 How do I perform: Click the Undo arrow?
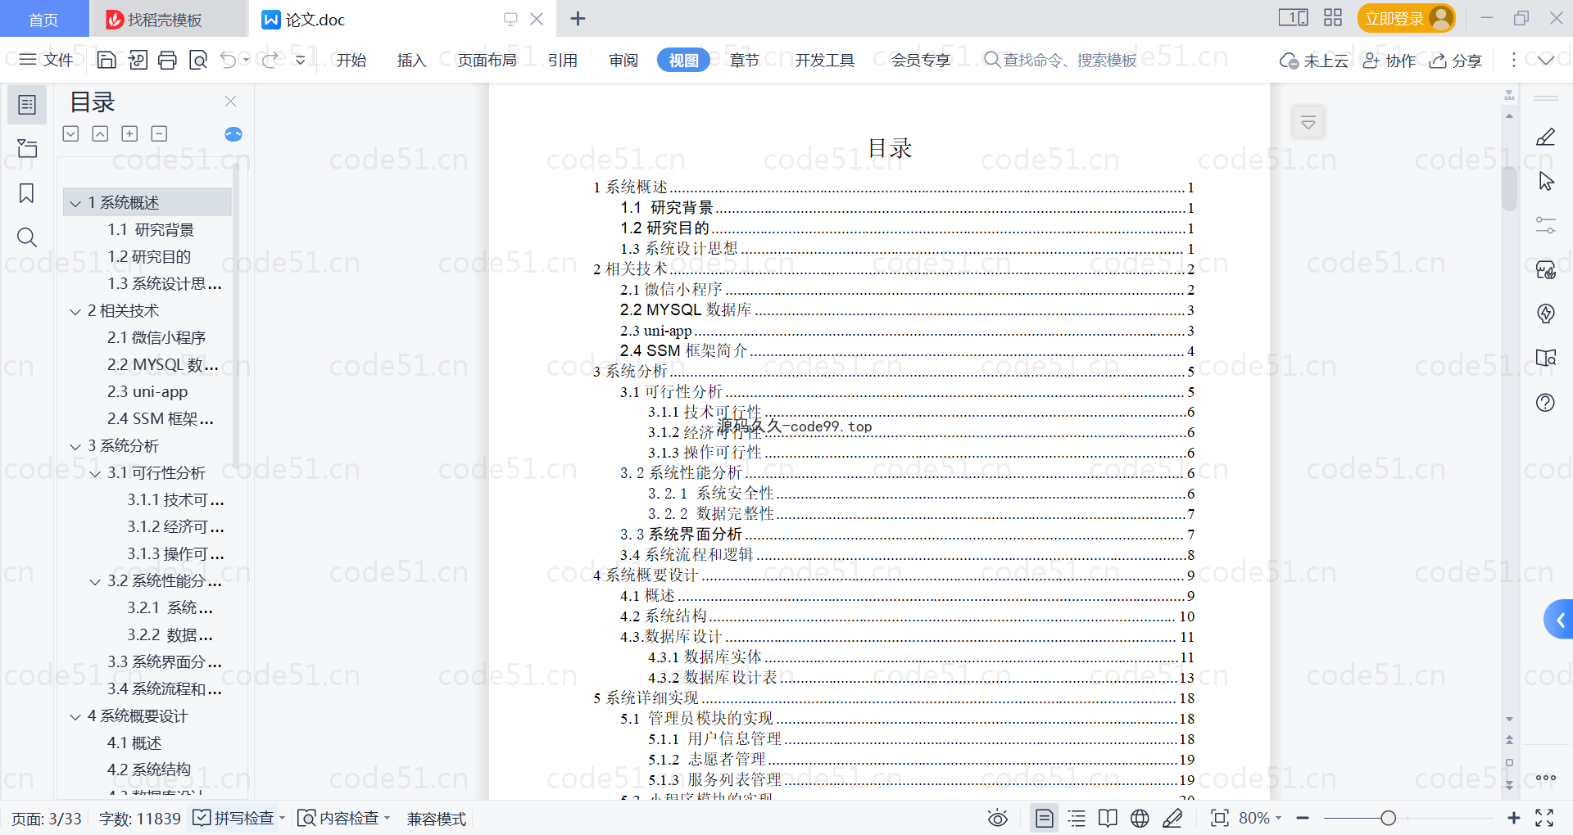click(229, 60)
